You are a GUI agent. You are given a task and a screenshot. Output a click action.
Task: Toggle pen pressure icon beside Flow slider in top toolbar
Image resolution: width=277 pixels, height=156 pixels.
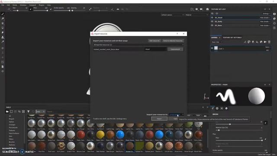51,9
